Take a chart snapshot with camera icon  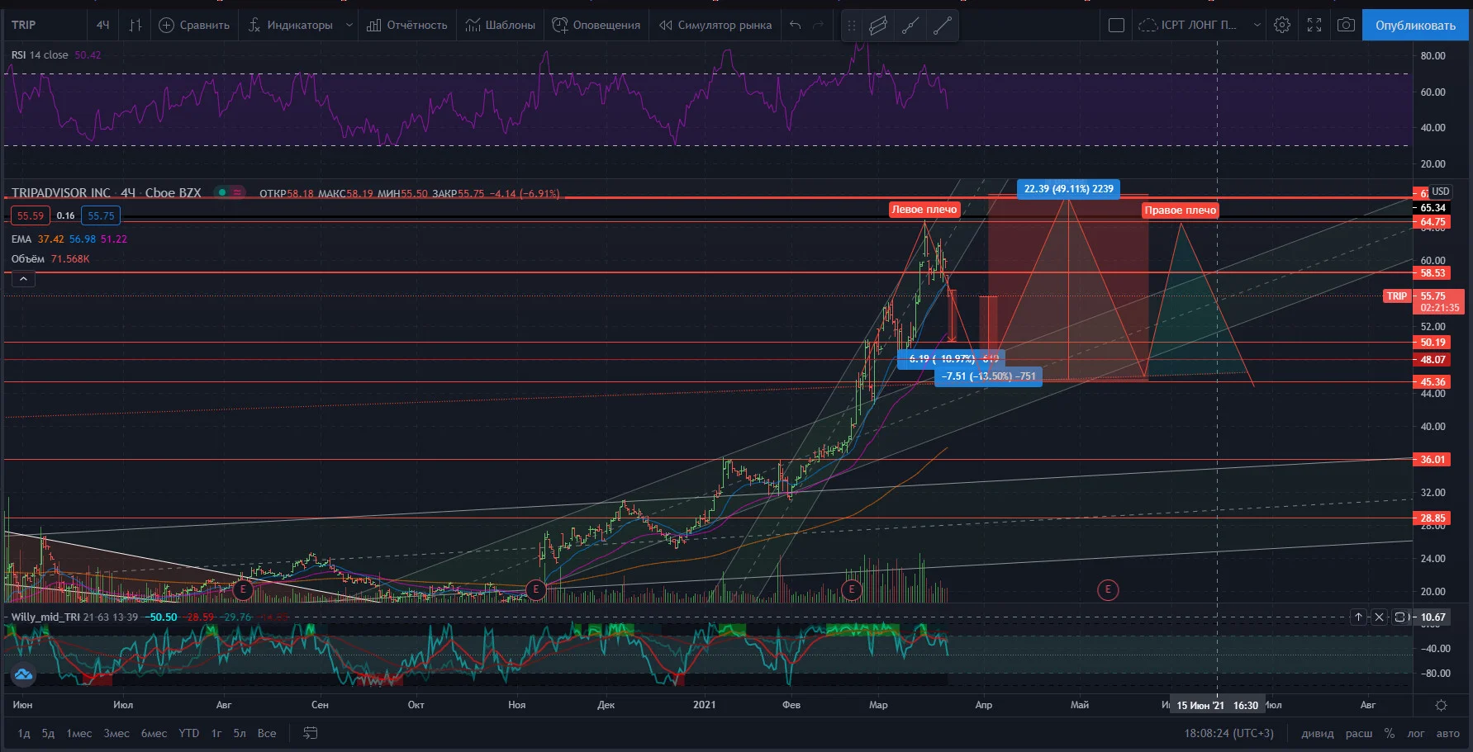click(x=1346, y=25)
